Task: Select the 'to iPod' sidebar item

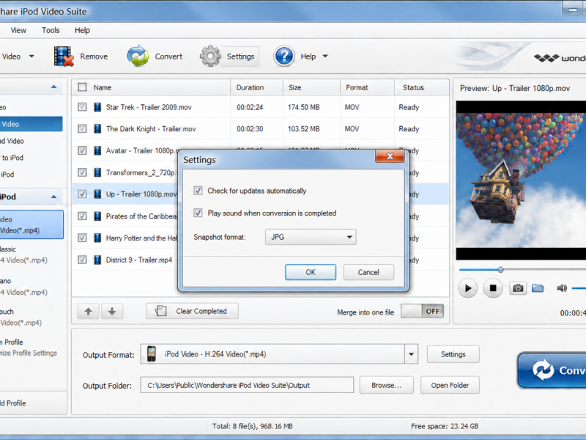Action: [x=12, y=158]
